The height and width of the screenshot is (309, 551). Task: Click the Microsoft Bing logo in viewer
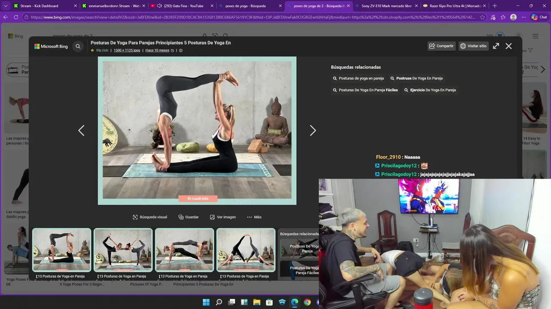point(51,46)
